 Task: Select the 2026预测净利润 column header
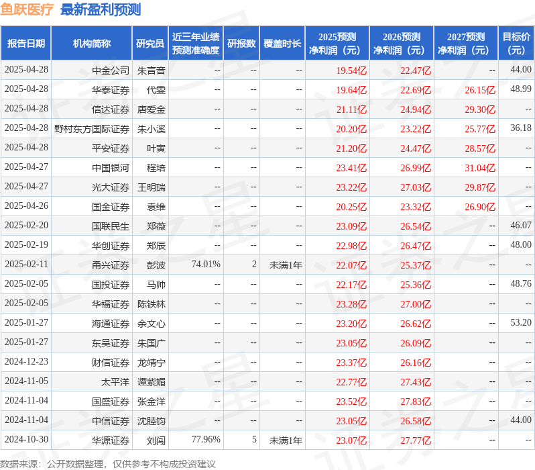click(x=402, y=44)
